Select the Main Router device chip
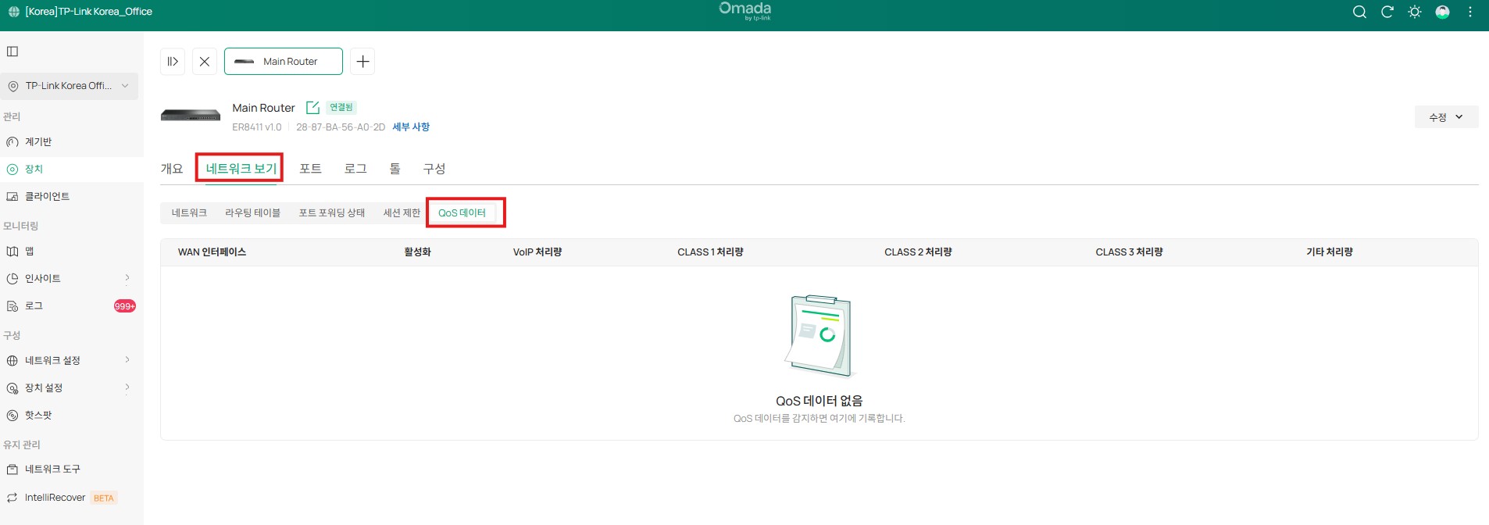Viewport: 1489px width, 525px height. pyautogui.click(x=284, y=62)
